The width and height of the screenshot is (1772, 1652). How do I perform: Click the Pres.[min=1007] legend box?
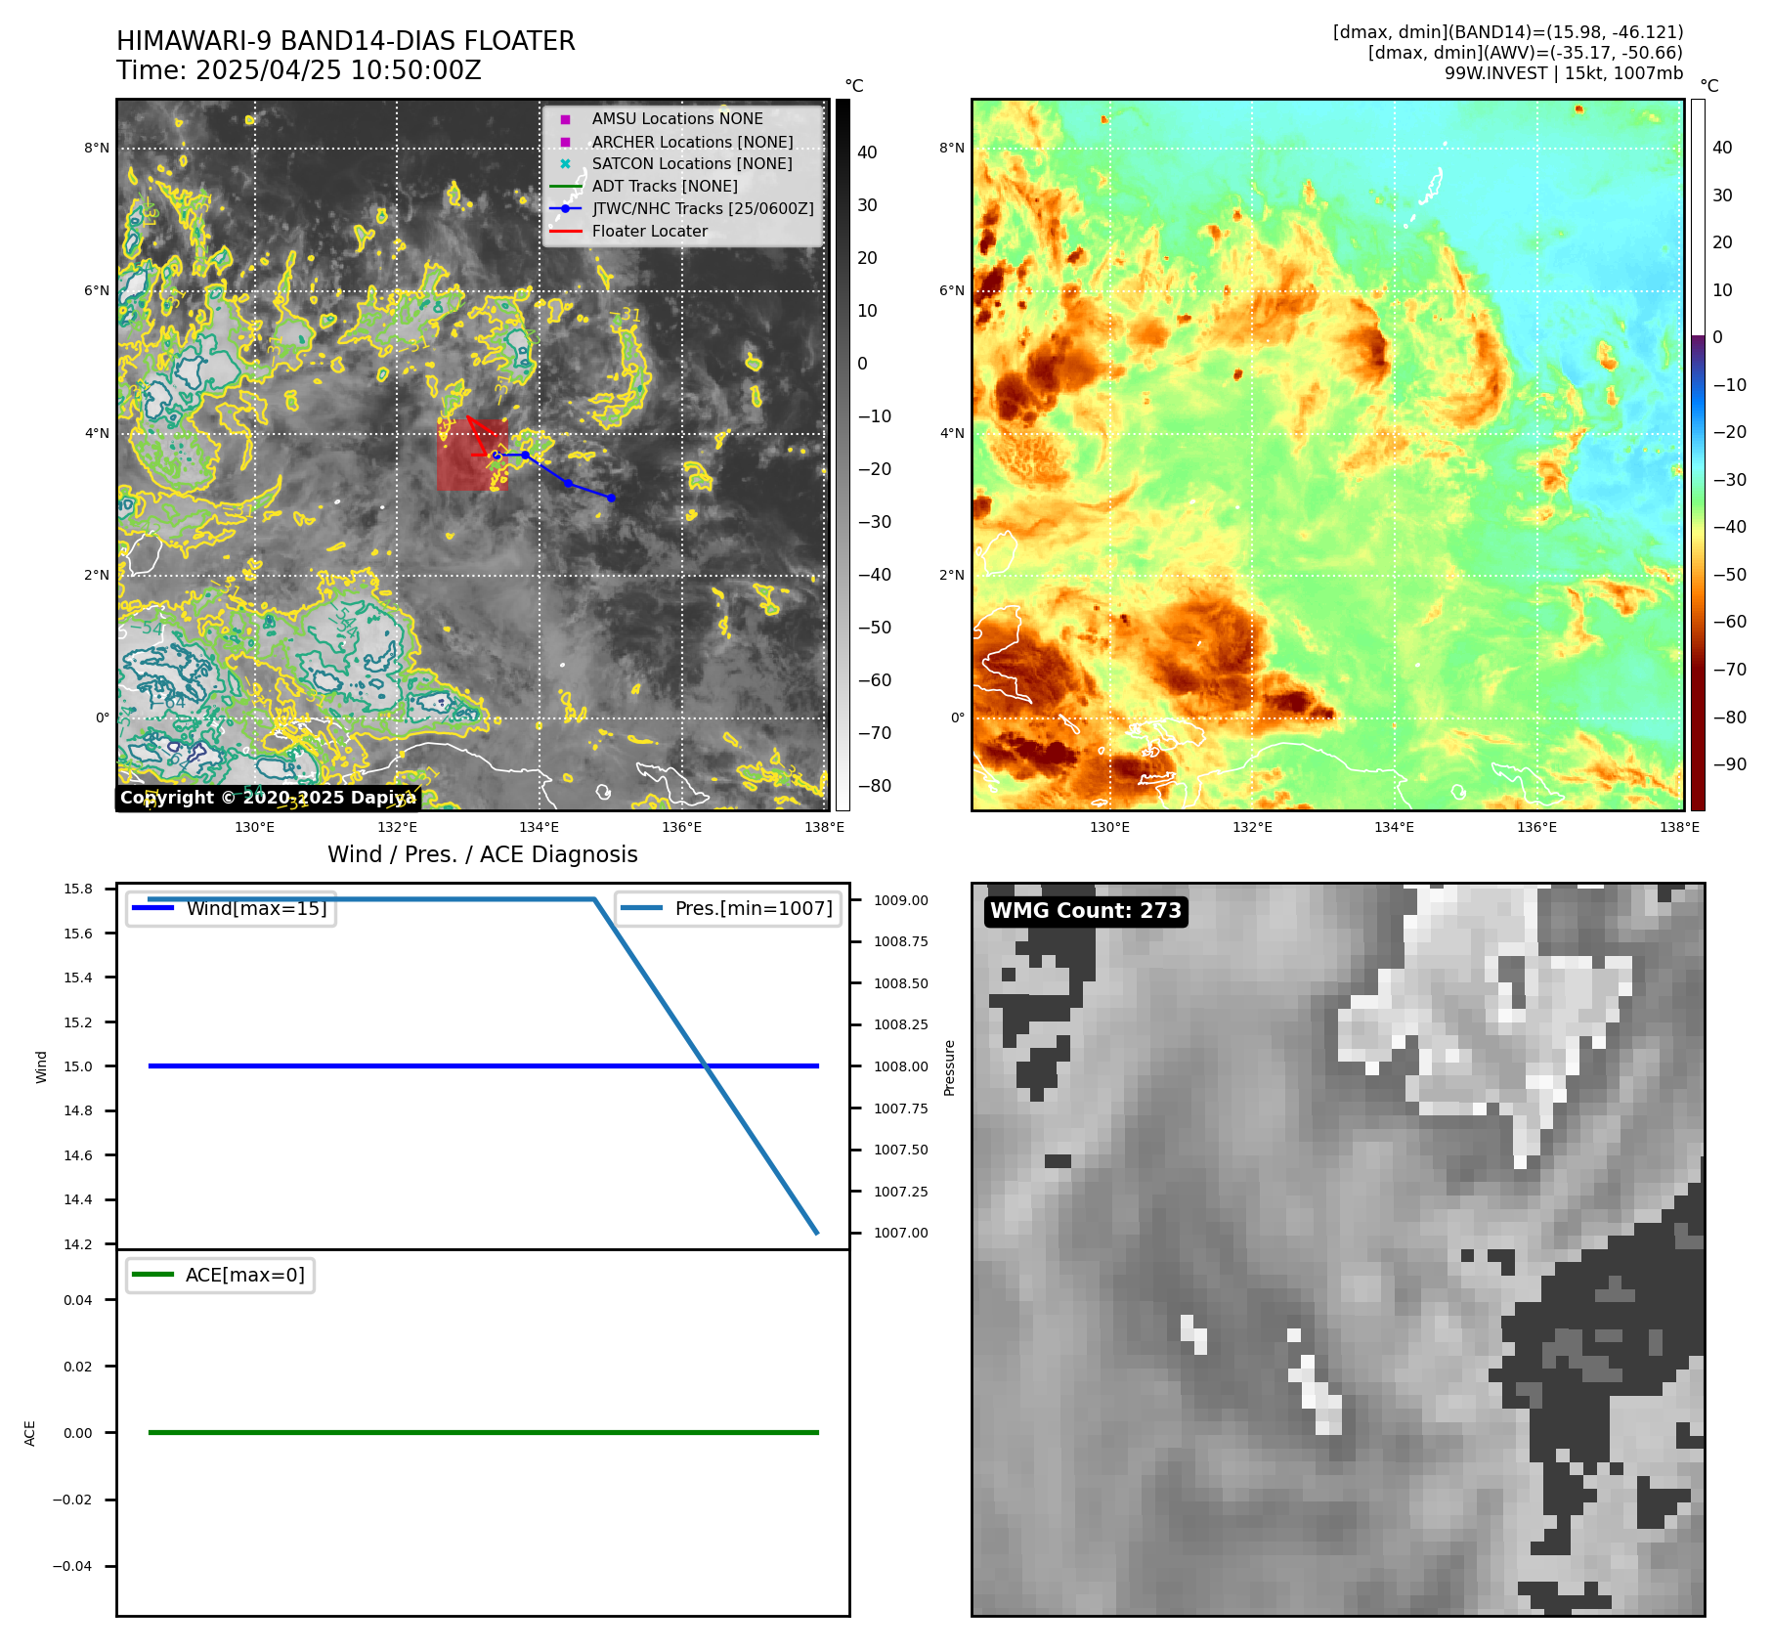(x=728, y=908)
